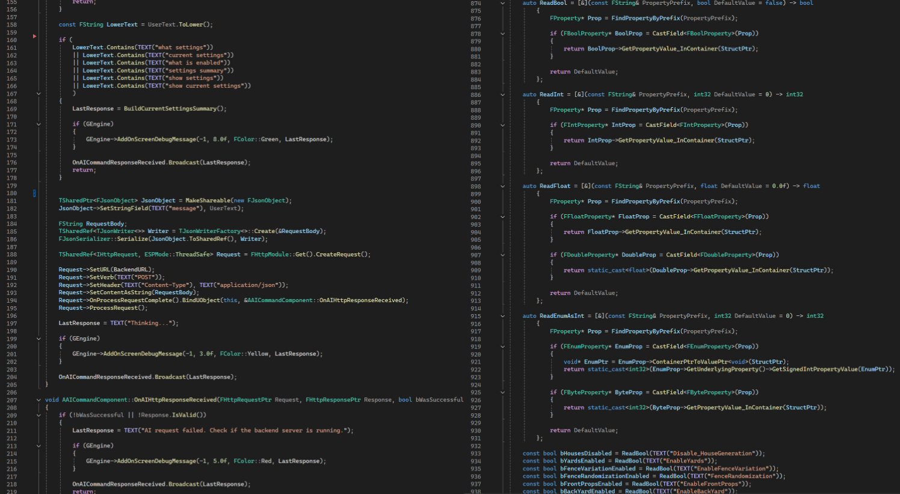Click the SetStringField method call

click(123, 208)
